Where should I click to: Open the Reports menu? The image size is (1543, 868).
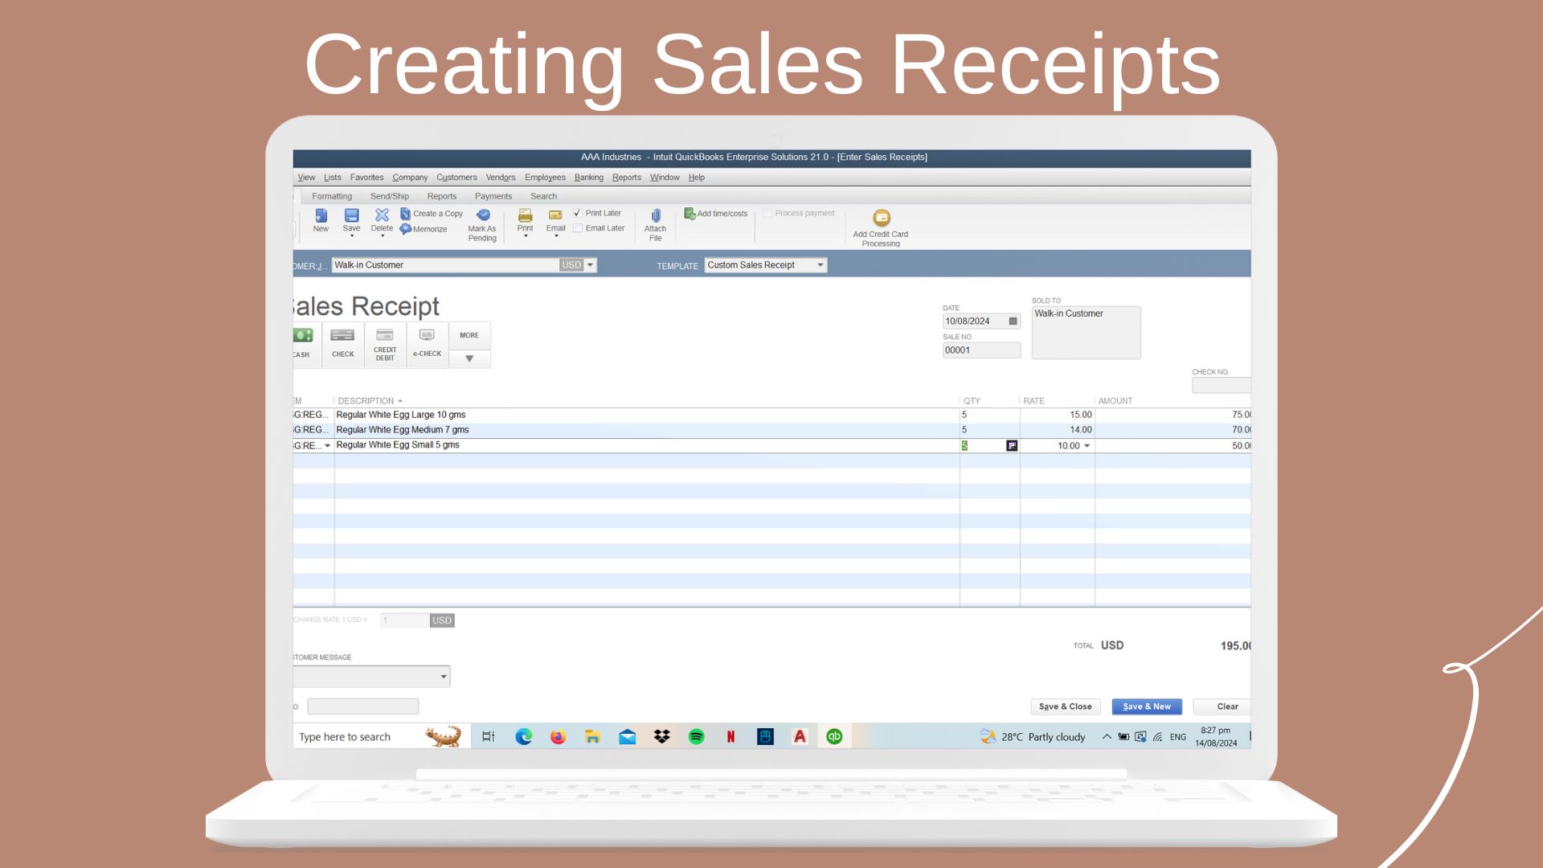click(x=626, y=177)
